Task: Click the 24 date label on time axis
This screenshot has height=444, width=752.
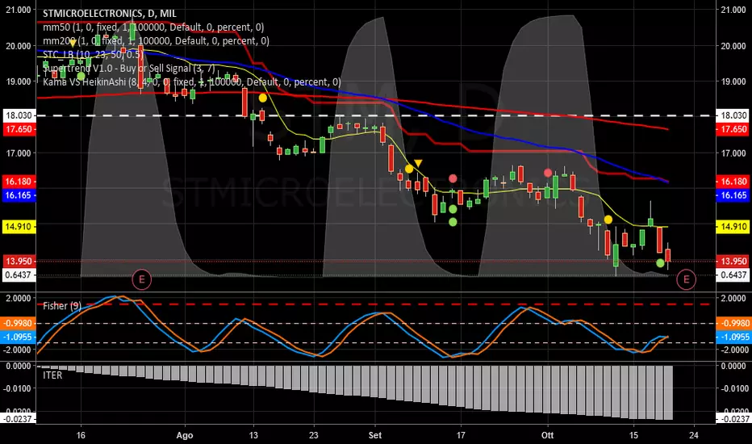Action: (x=693, y=435)
